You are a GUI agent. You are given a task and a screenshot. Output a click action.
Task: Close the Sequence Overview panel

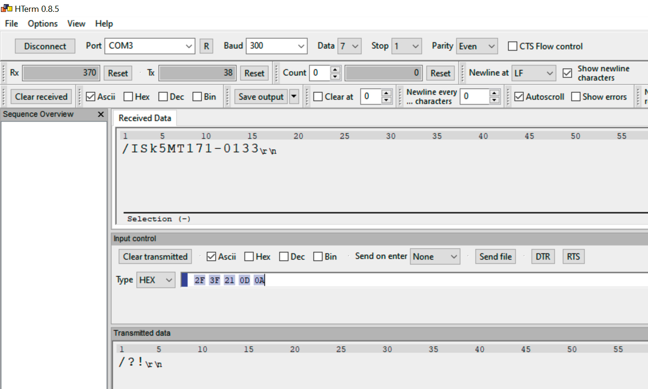(x=100, y=114)
